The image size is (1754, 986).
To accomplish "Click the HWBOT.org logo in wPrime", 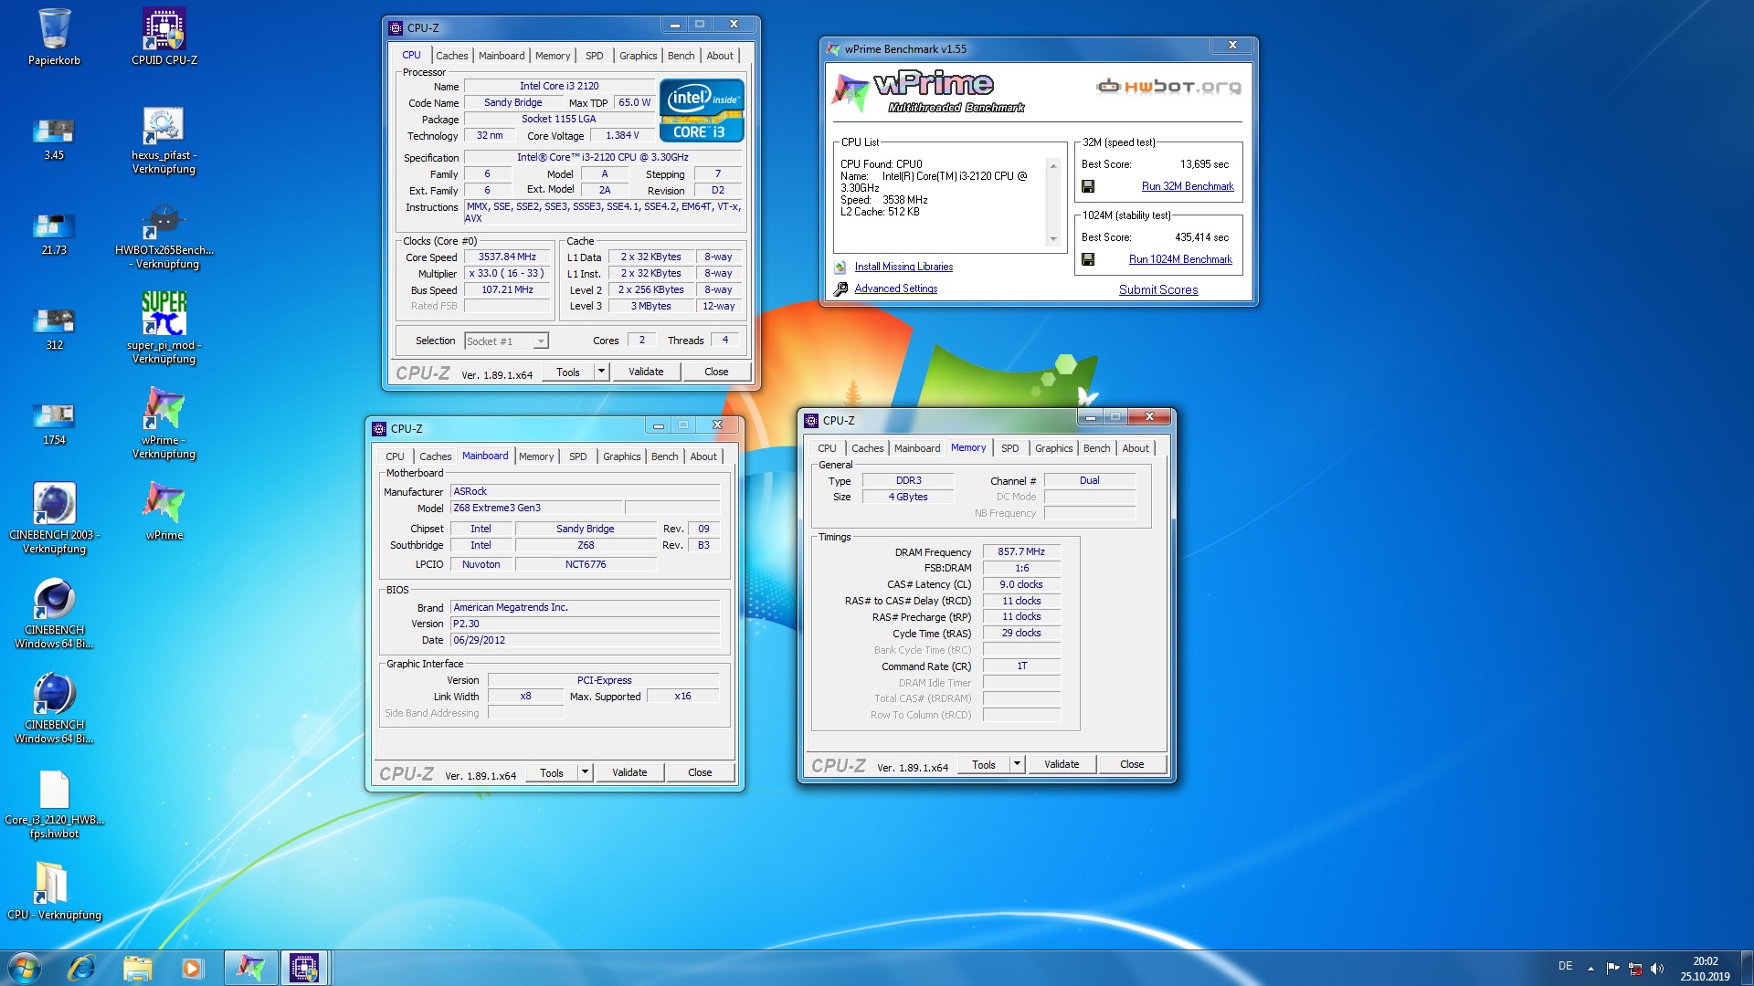I will click(x=1169, y=86).
